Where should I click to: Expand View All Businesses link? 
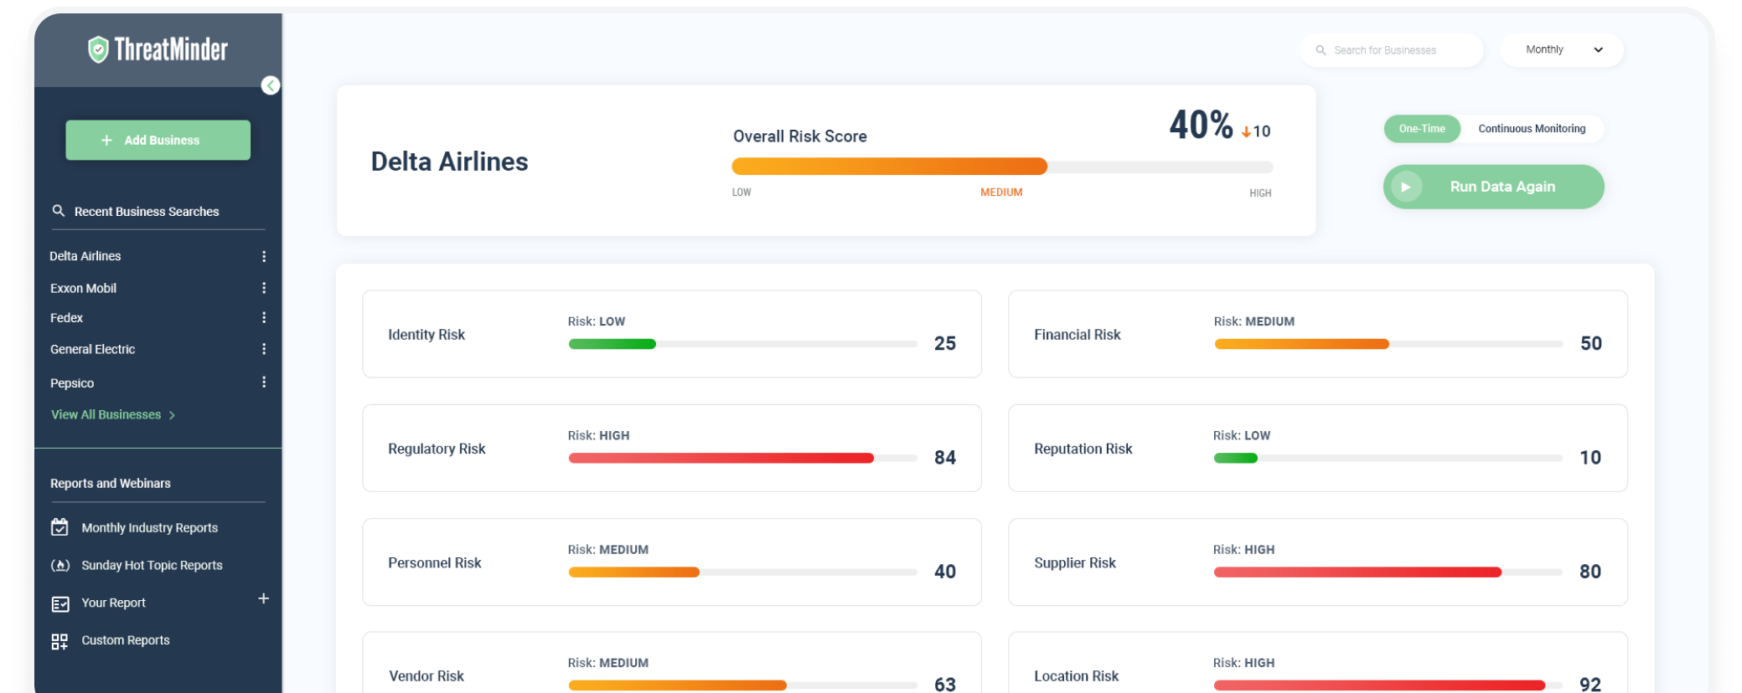point(113,415)
